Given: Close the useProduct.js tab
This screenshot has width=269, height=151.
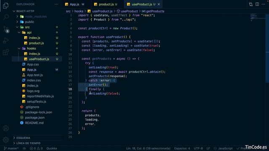Looking at the screenshot, I should click(x=159, y=4).
